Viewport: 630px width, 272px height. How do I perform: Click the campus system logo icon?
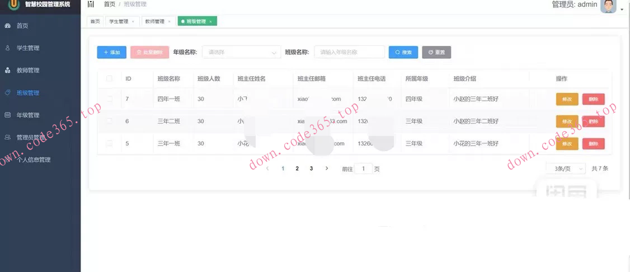click(14, 4)
